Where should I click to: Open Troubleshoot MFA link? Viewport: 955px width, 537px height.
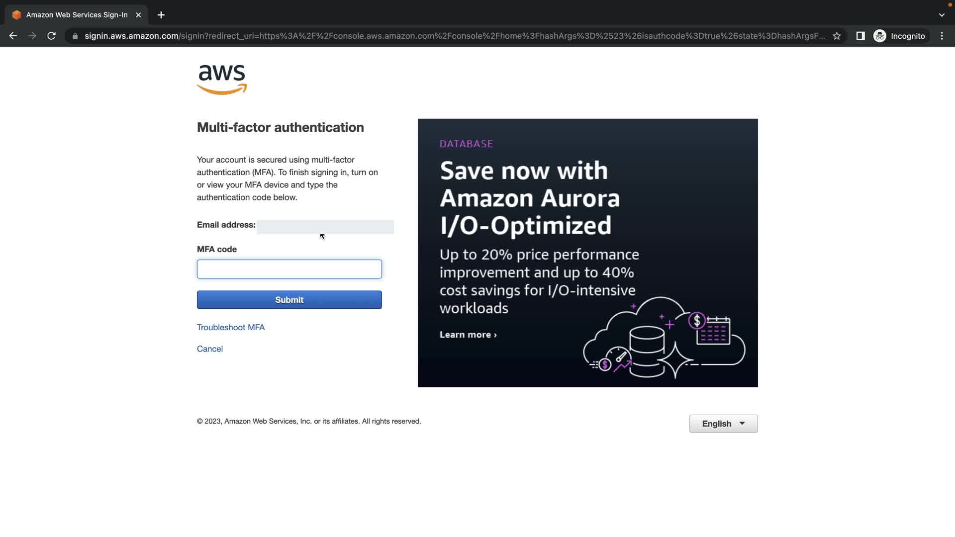231,327
